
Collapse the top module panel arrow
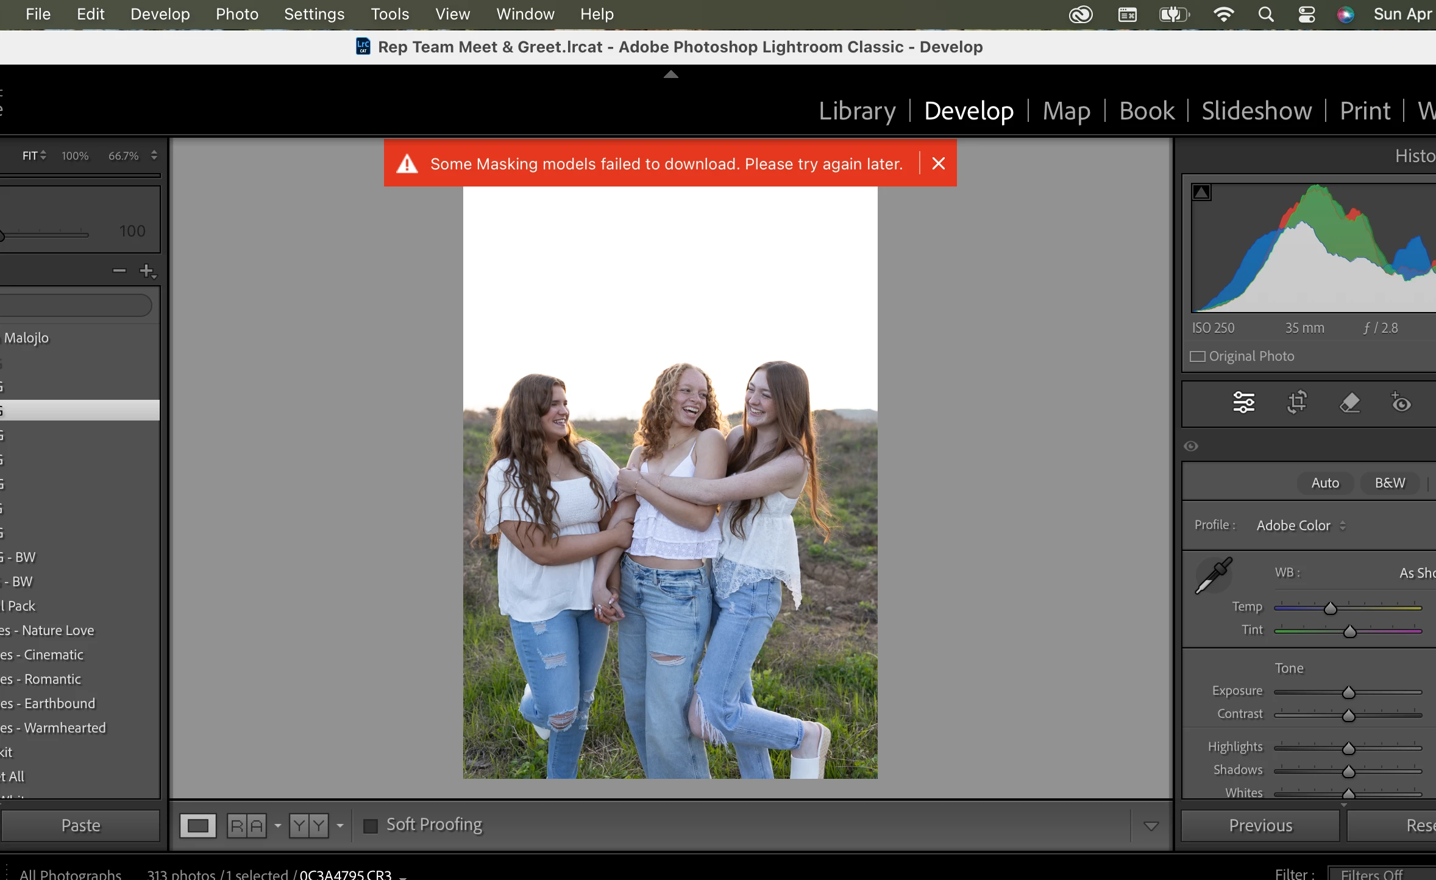click(670, 74)
